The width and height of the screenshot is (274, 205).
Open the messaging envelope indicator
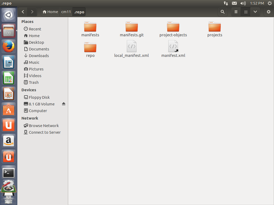click(234, 3)
